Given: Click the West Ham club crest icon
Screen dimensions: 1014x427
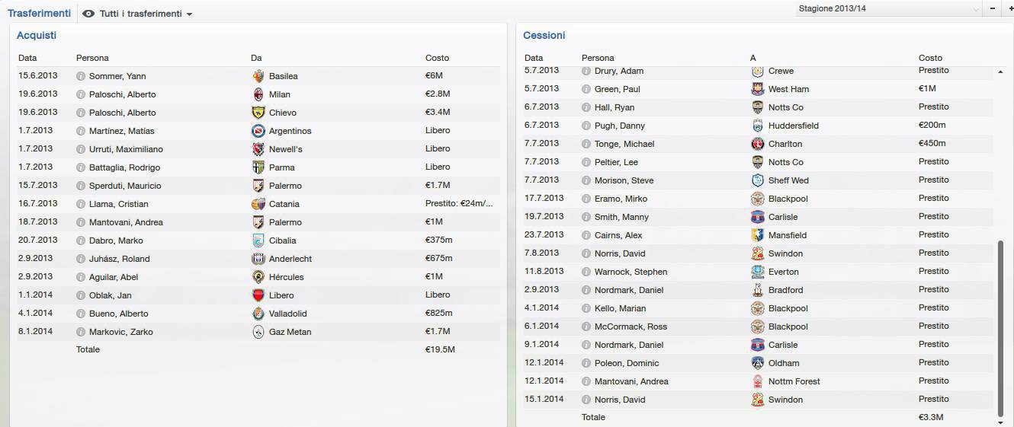Looking at the screenshot, I should [x=758, y=89].
